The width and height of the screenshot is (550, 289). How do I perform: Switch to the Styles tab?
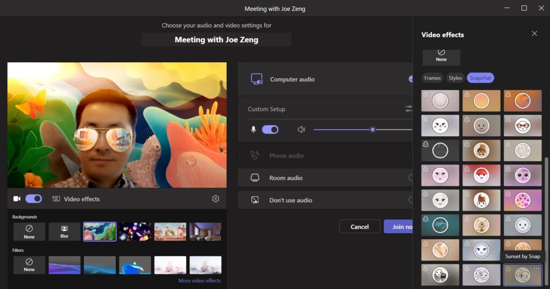(x=455, y=78)
